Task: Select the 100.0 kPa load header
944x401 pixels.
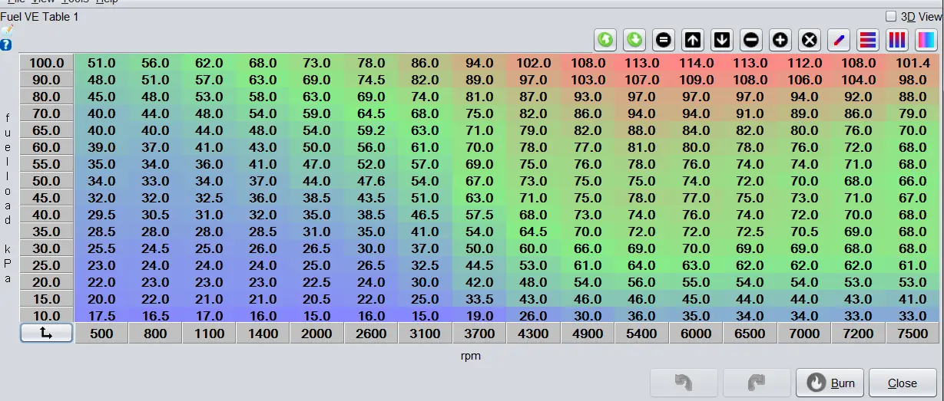Action: [x=47, y=63]
